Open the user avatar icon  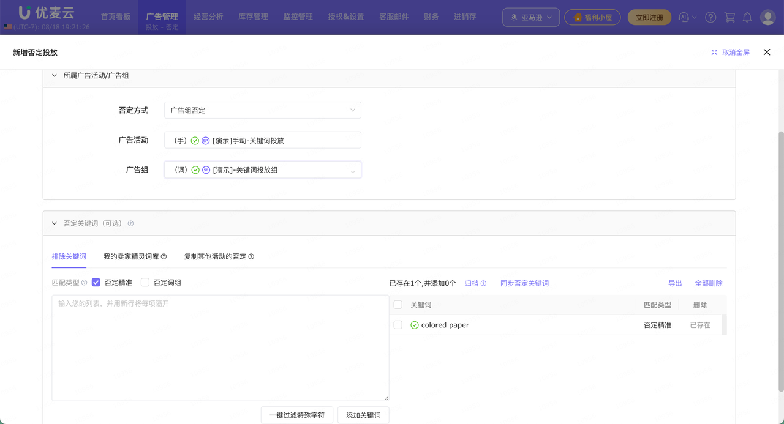tap(768, 17)
